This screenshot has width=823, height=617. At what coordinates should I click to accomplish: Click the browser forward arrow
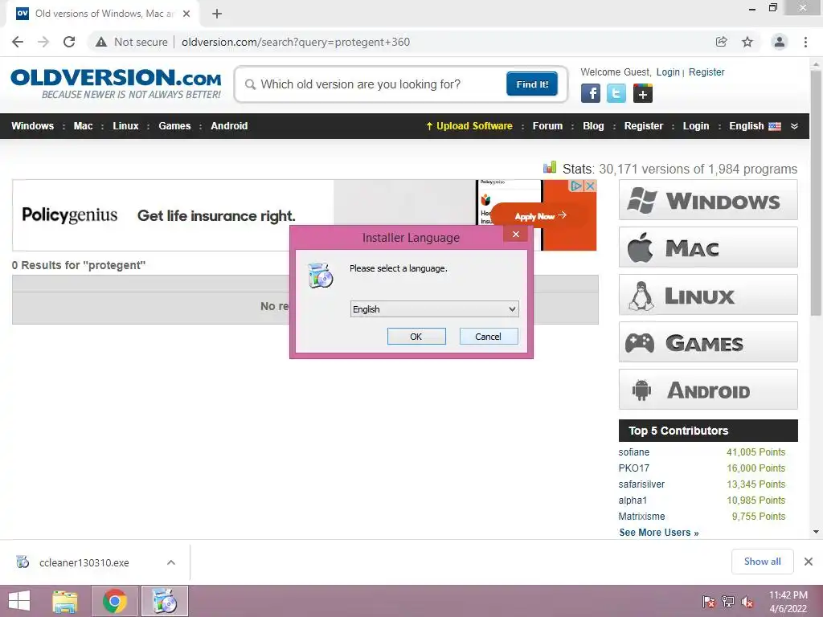(43, 42)
